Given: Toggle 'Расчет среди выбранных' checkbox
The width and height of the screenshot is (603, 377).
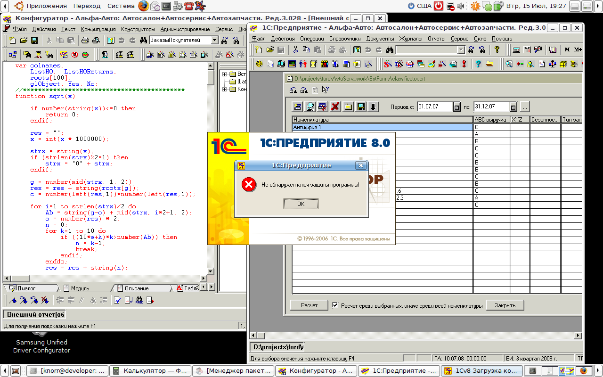Looking at the screenshot, I should pyautogui.click(x=335, y=305).
